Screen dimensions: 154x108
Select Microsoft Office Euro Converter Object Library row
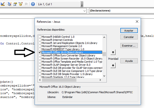pyautogui.click(x=68, y=55)
